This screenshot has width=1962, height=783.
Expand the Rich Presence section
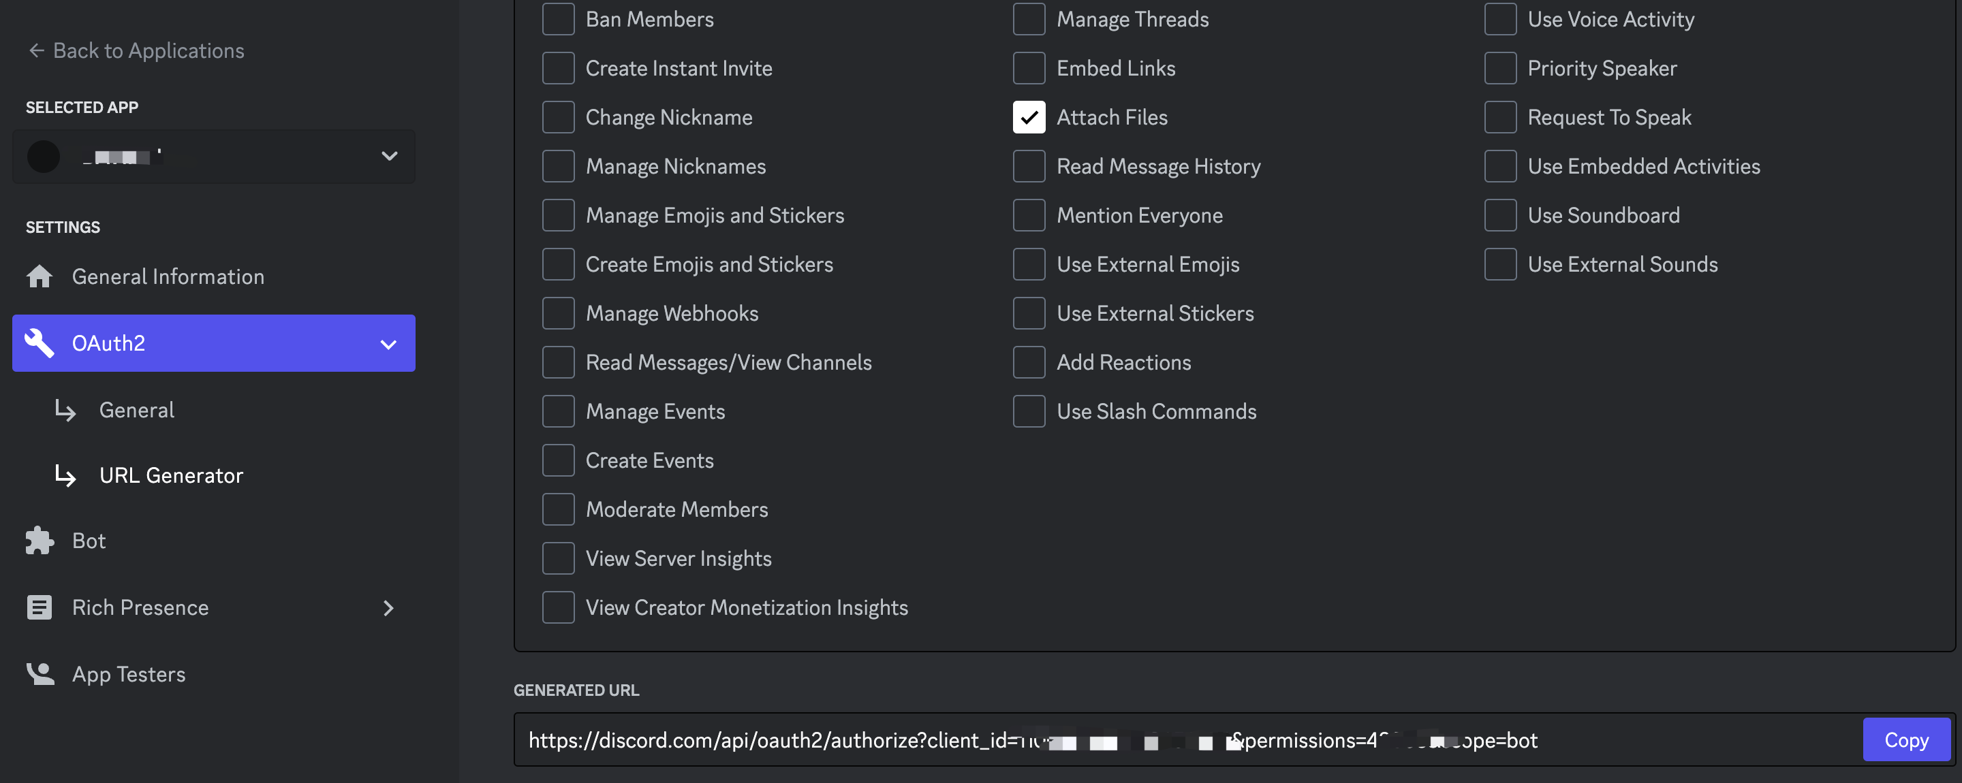coord(389,607)
